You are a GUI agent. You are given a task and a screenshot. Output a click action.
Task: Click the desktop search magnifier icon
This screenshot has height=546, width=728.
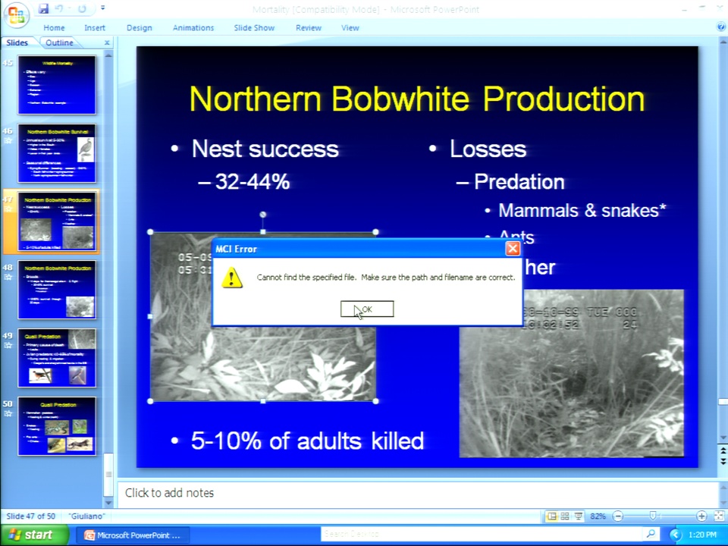[x=651, y=535]
